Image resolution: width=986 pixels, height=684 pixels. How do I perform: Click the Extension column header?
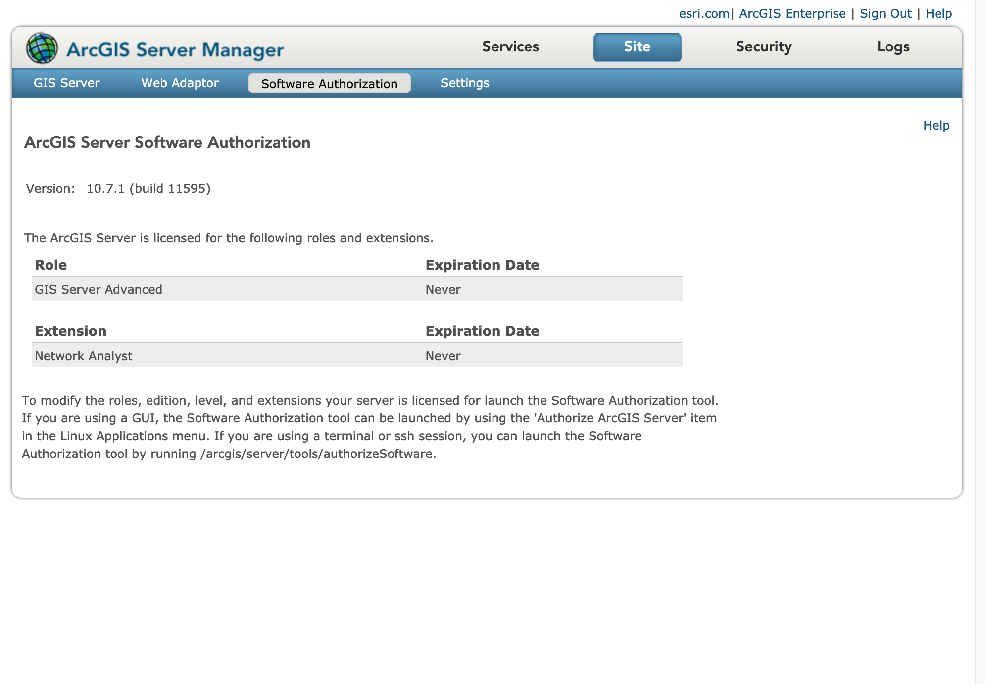tap(70, 331)
